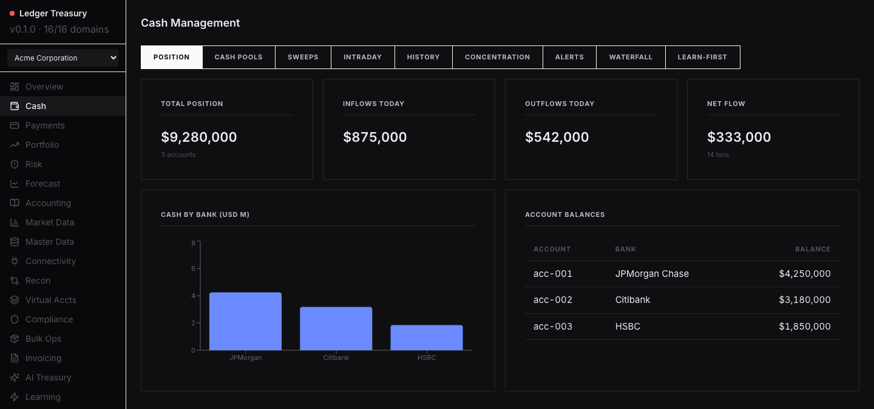Click the Cash wallet icon
Screen dimensions: 874x409
(x=15, y=106)
